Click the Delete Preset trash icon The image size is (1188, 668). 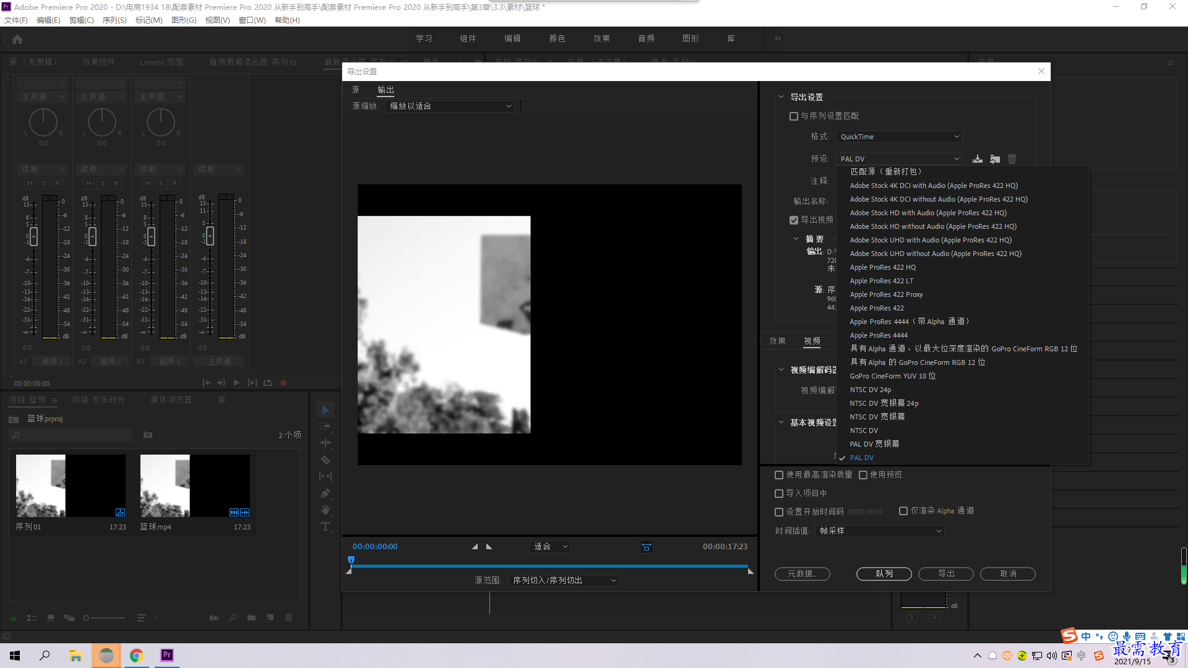pos(1012,159)
